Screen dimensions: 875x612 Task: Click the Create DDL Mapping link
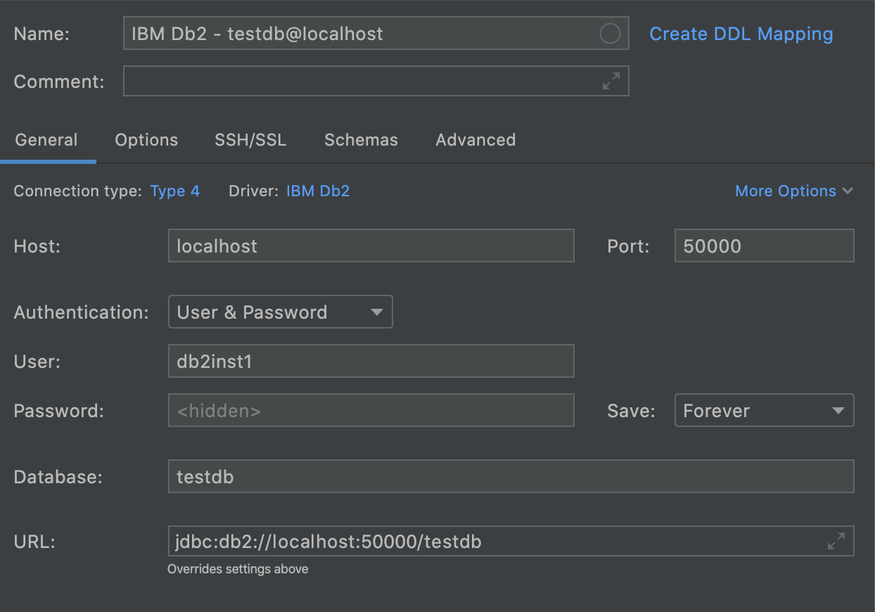pyautogui.click(x=741, y=33)
